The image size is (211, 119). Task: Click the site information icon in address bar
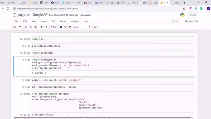(14, 9)
